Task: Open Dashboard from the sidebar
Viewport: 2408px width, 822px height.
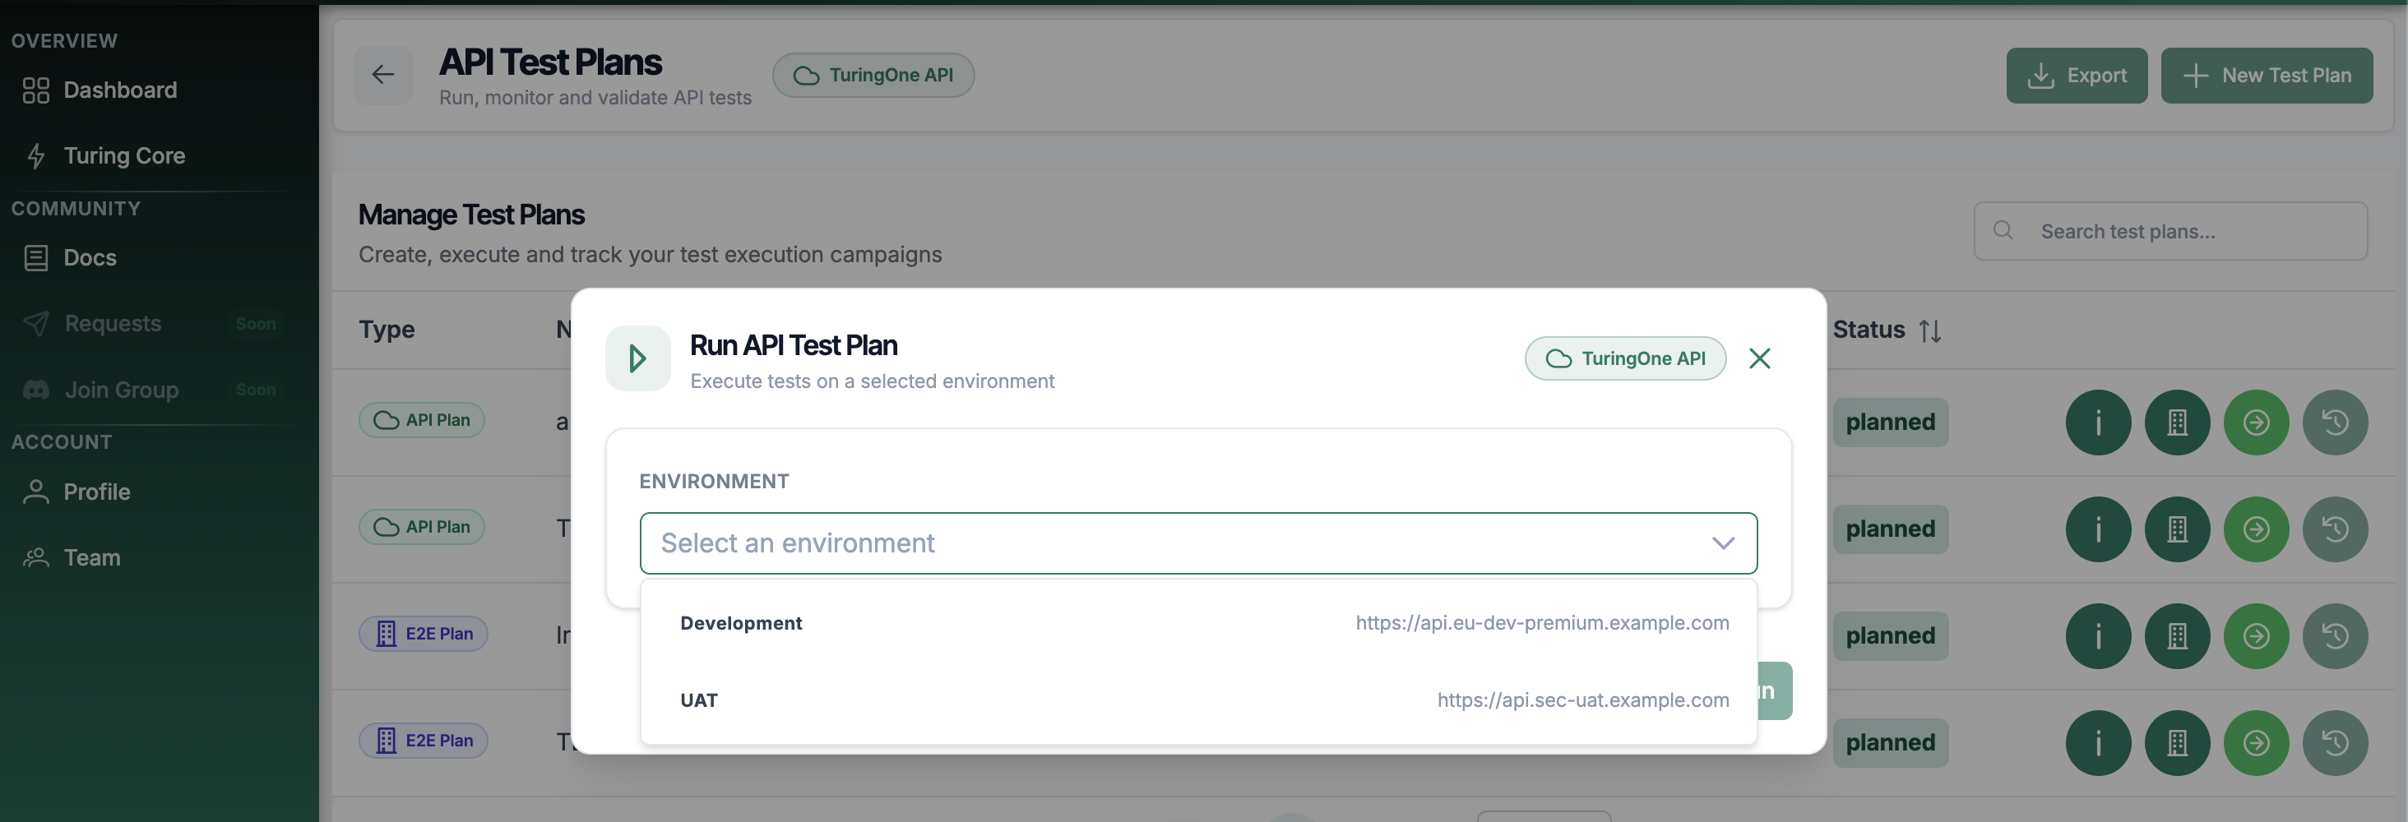Action: tap(119, 90)
